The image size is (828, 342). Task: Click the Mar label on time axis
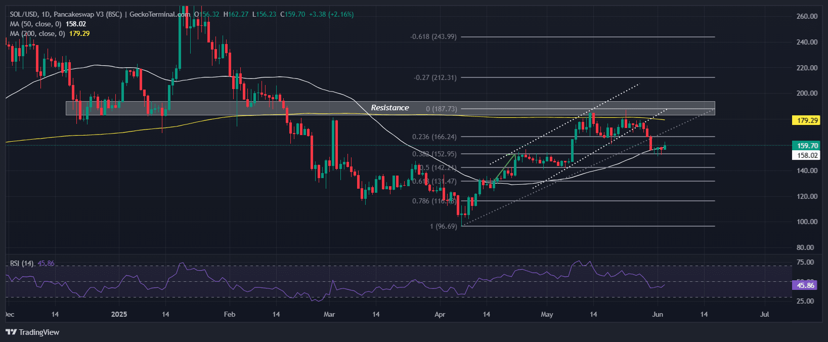click(329, 314)
